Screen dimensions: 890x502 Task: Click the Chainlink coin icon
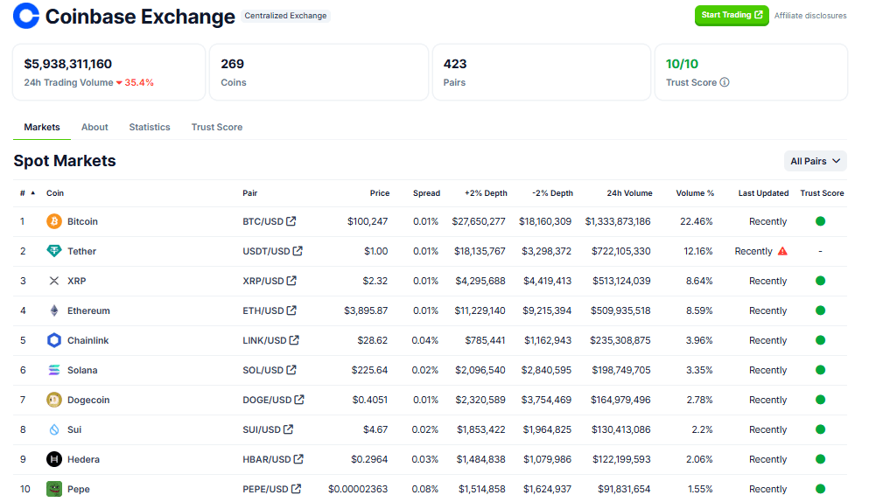point(54,340)
